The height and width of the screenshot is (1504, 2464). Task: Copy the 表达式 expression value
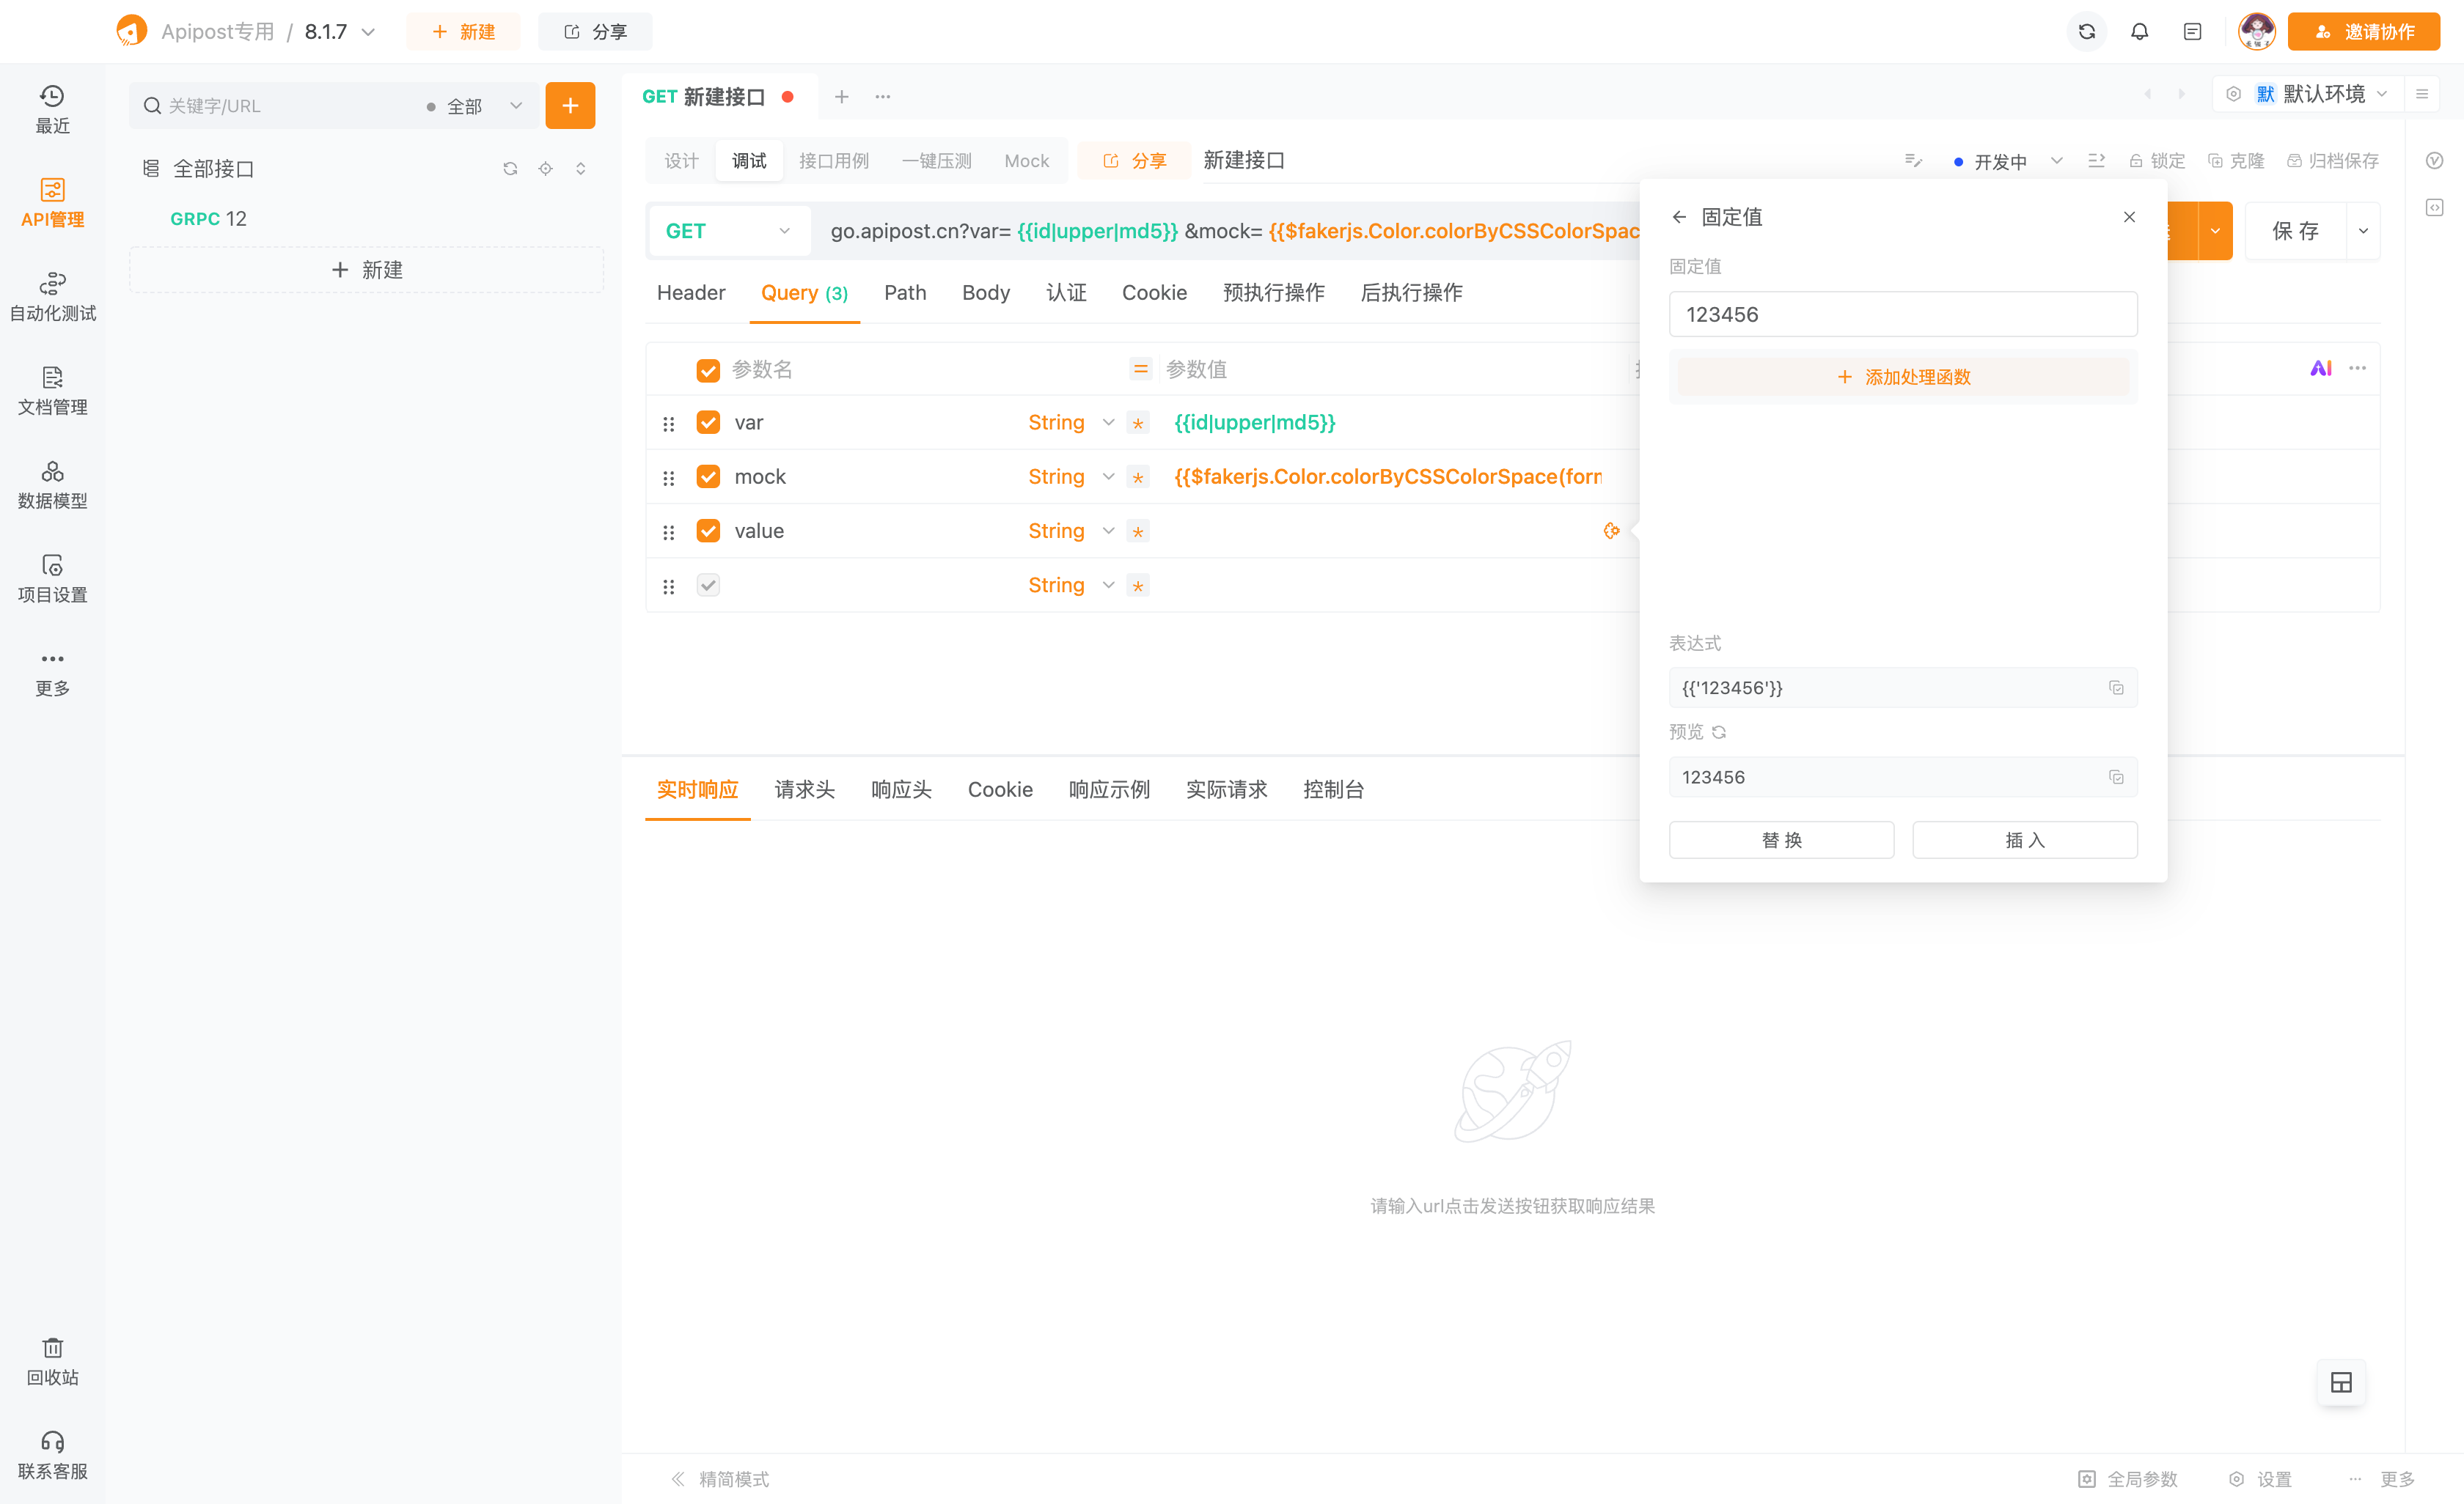coord(2116,688)
